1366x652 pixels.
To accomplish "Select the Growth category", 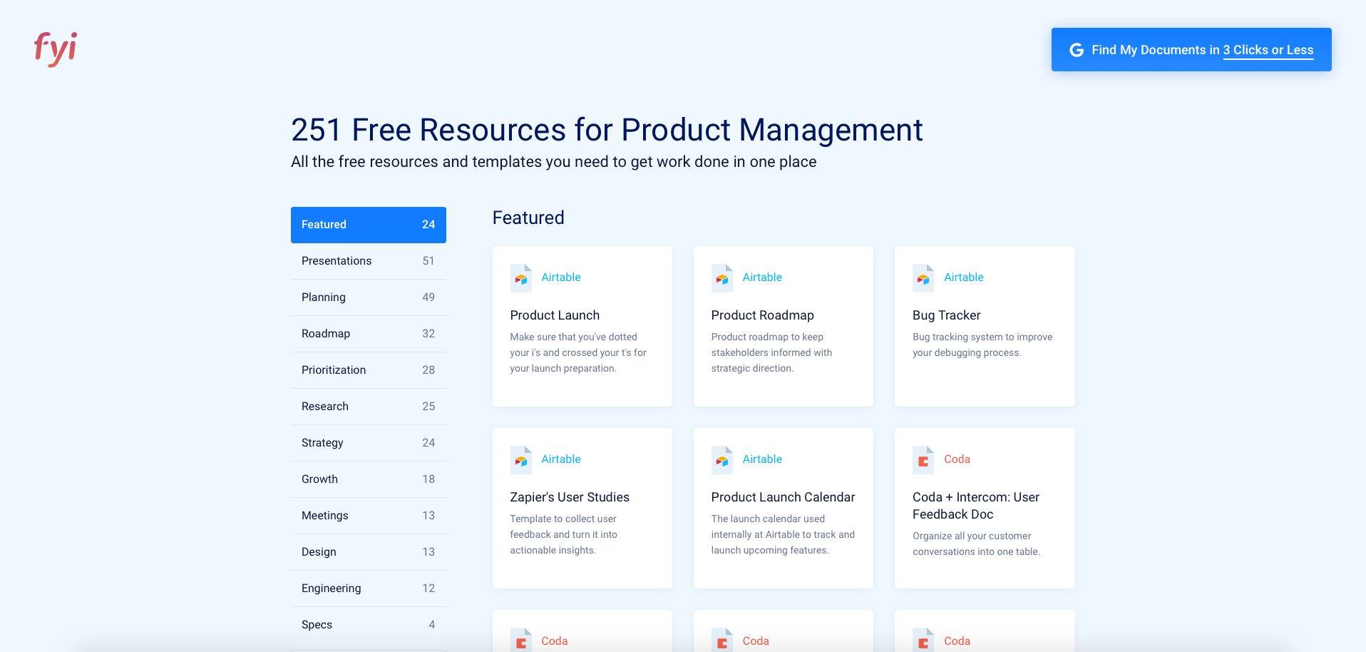I will [x=369, y=479].
